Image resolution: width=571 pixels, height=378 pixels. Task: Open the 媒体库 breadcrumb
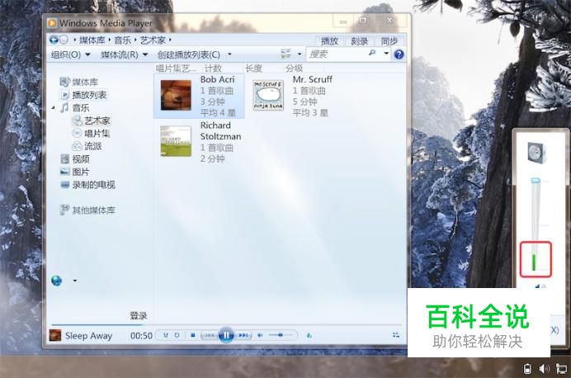92,40
